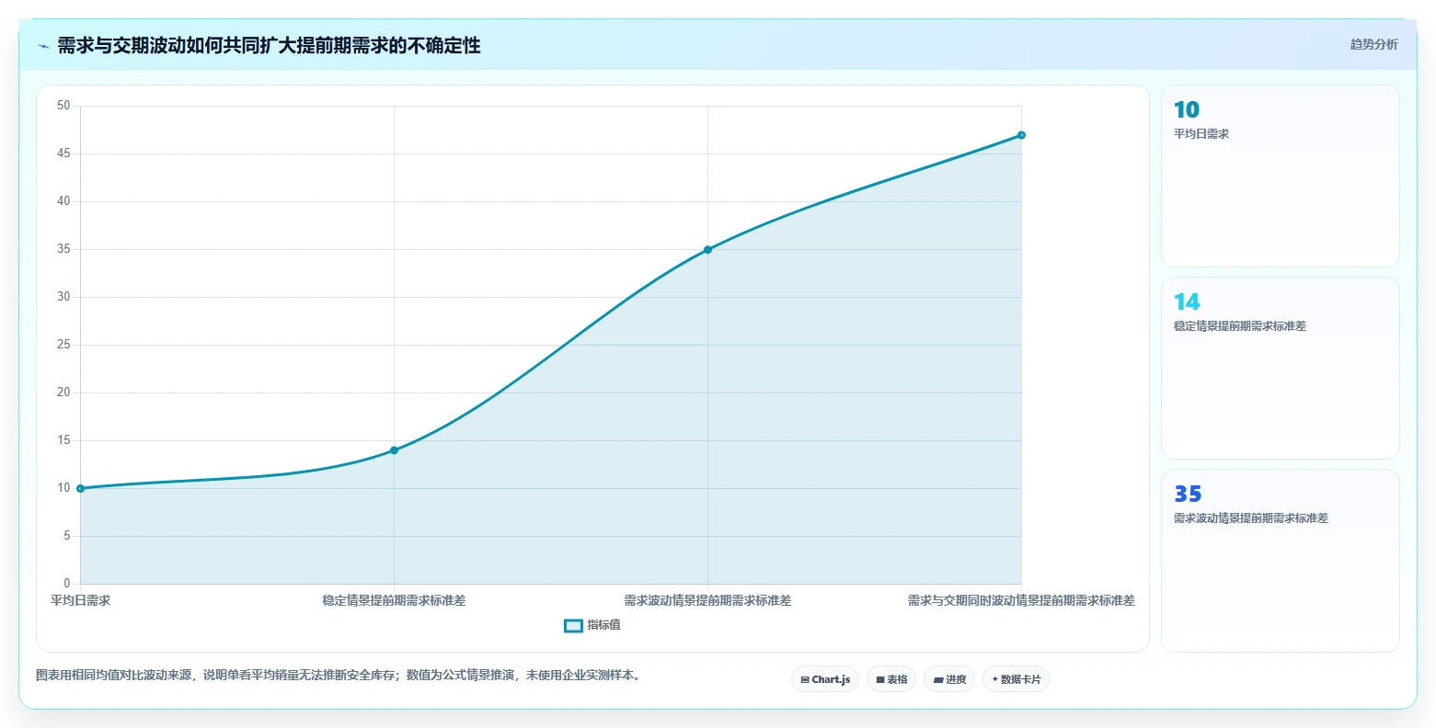Click the 需求波动情景提前期需求标准差 card caption
The height and width of the screenshot is (728, 1436).
(1251, 518)
